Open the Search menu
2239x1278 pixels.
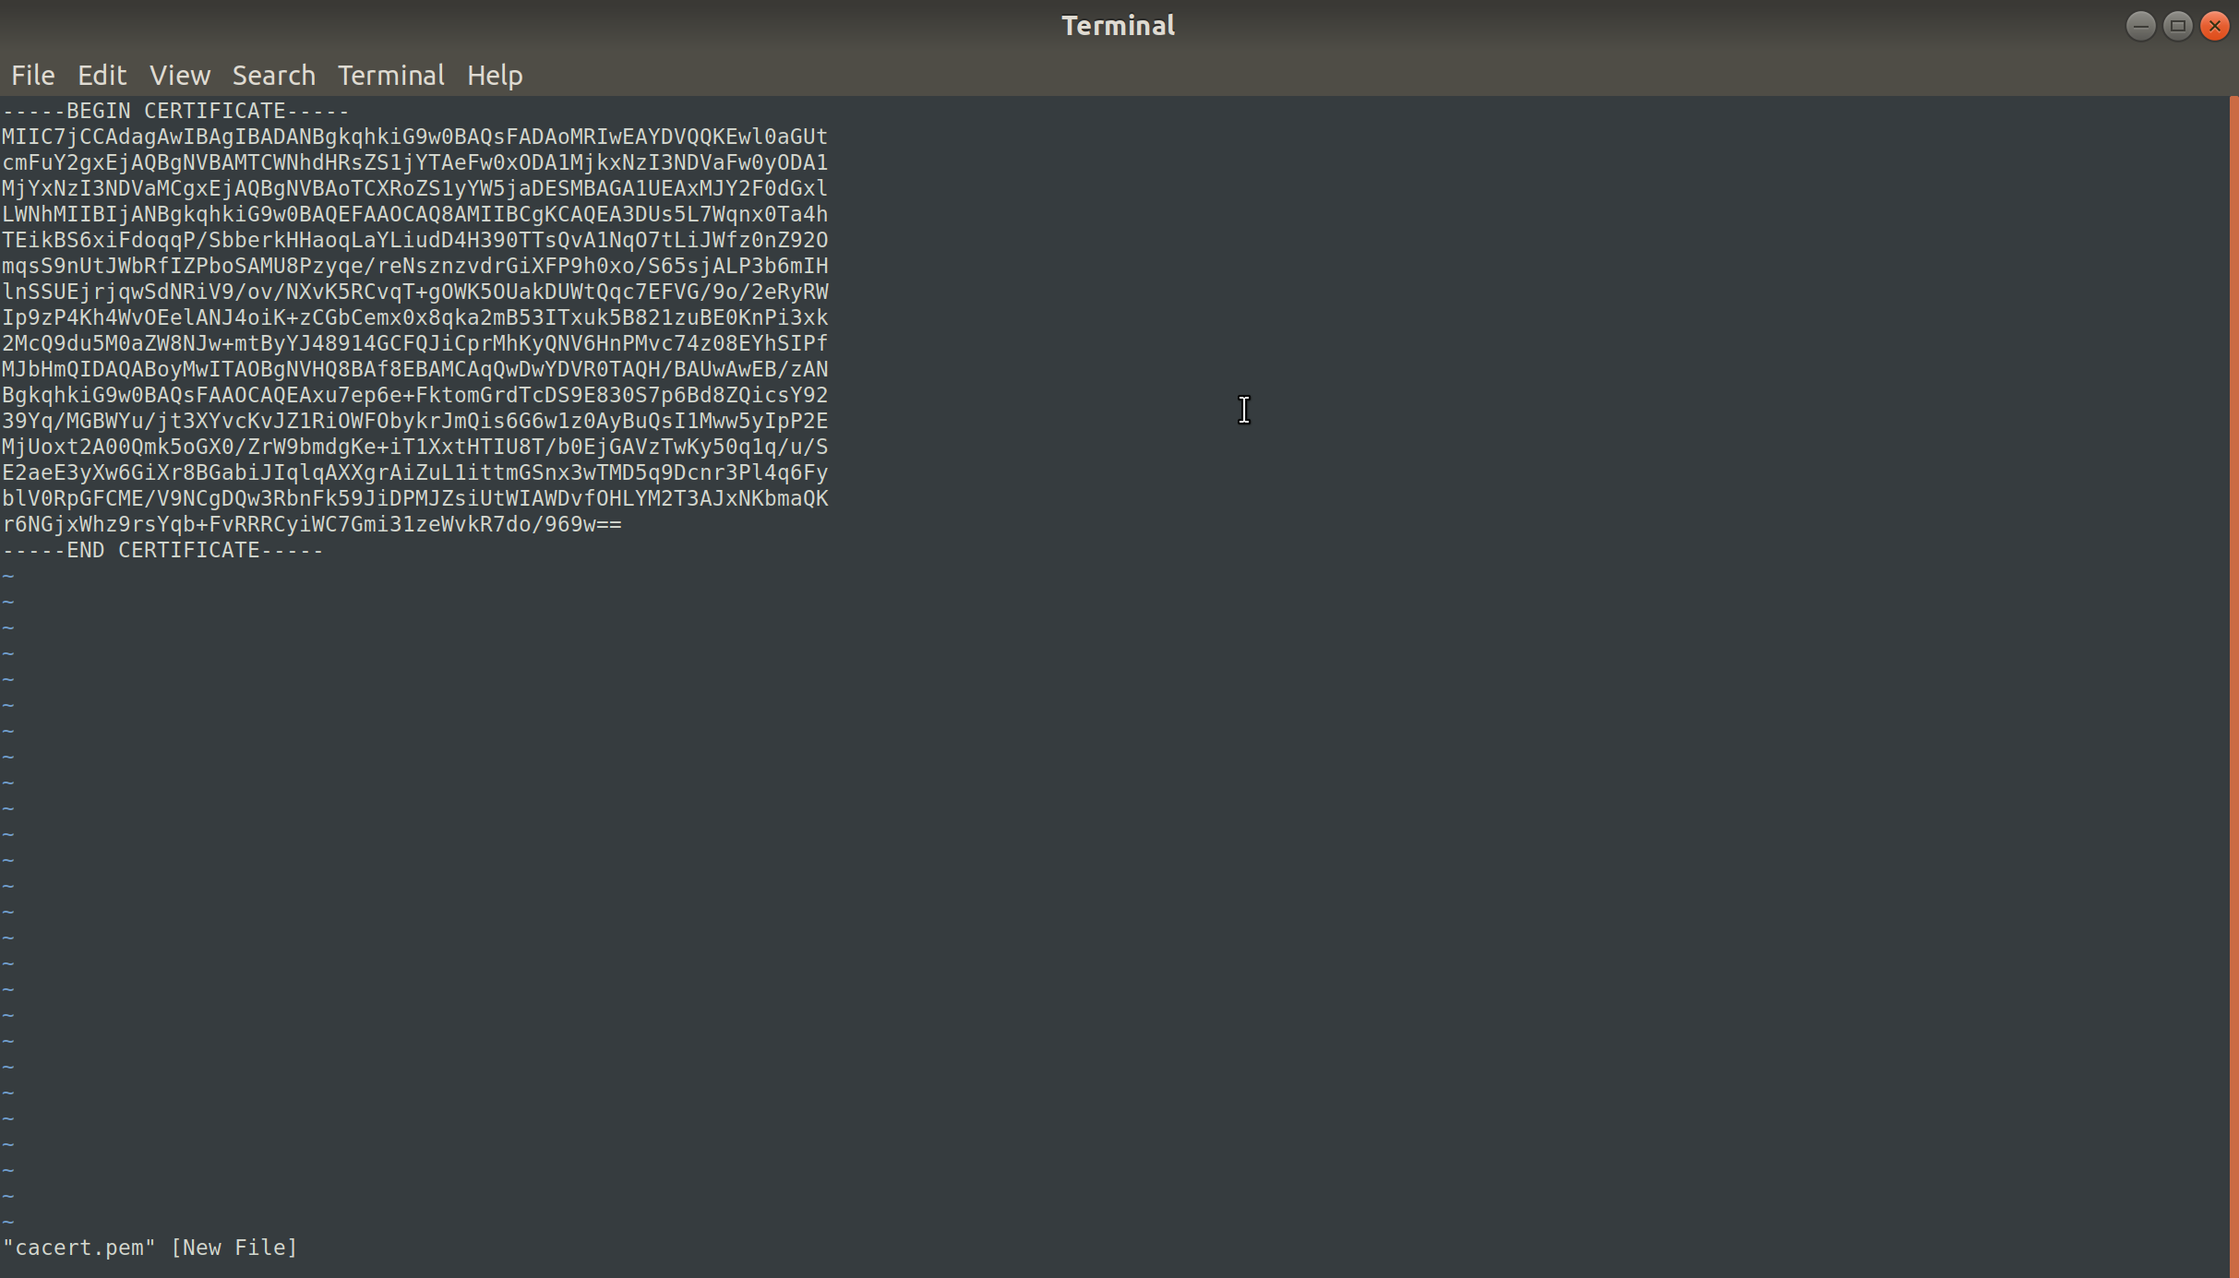273,75
